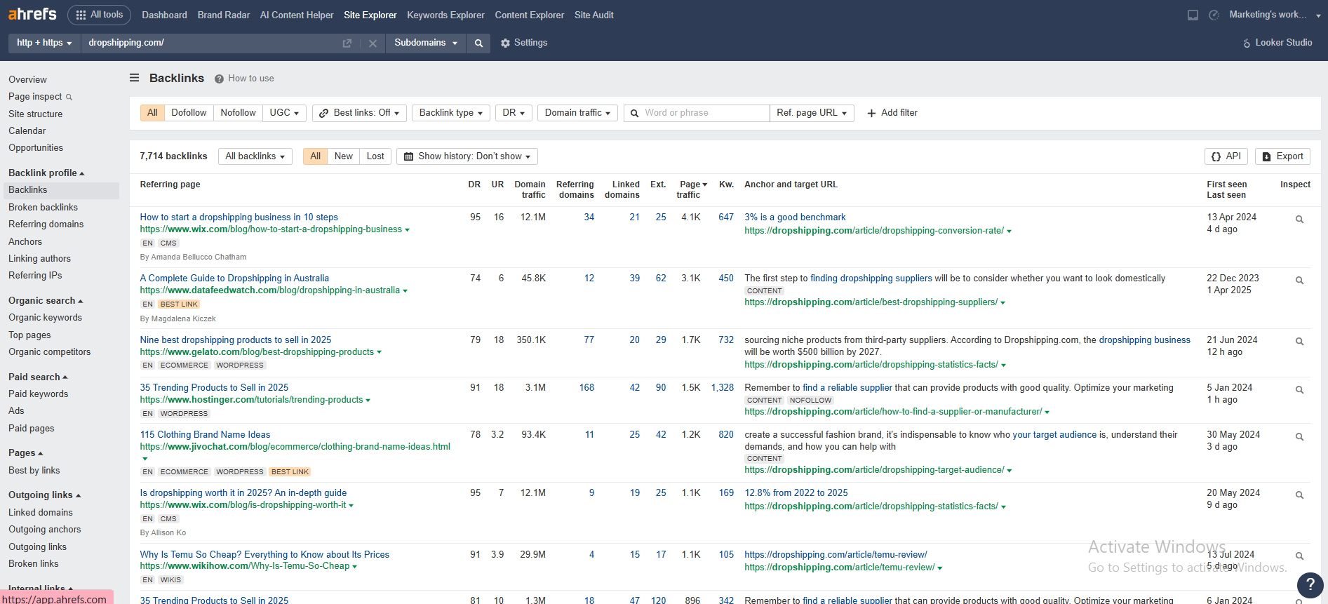Screen dimensions: 1328x604
Task: Go to Dashboard
Action: click(164, 15)
